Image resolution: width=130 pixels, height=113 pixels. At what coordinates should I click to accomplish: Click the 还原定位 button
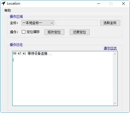(80, 32)
